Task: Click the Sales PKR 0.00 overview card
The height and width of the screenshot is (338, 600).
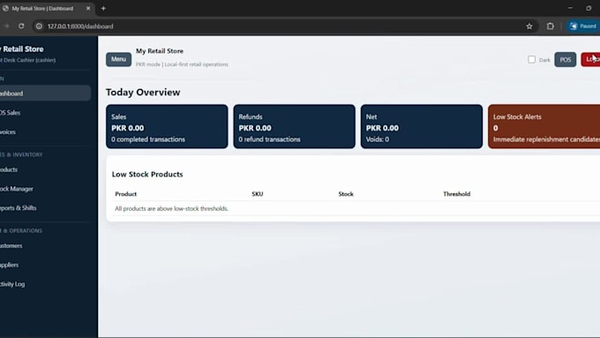Action: coord(167,126)
